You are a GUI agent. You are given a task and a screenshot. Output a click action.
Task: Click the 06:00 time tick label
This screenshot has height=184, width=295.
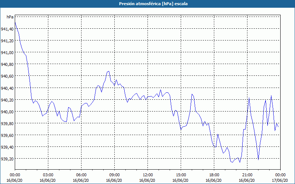pos(81,175)
